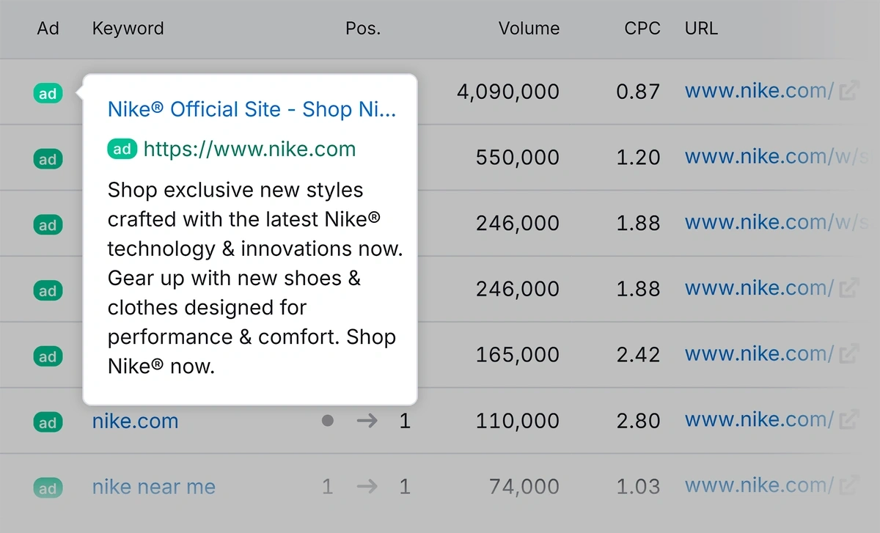Open the nike near me keyword link

[x=154, y=486]
